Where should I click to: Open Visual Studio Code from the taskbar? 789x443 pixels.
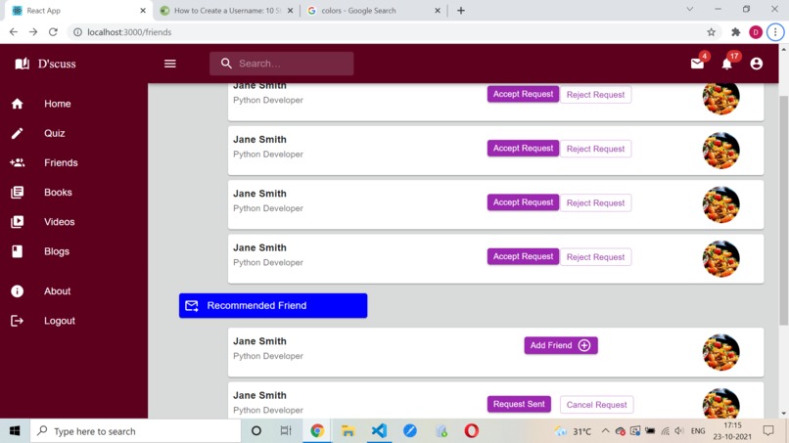[379, 431]
